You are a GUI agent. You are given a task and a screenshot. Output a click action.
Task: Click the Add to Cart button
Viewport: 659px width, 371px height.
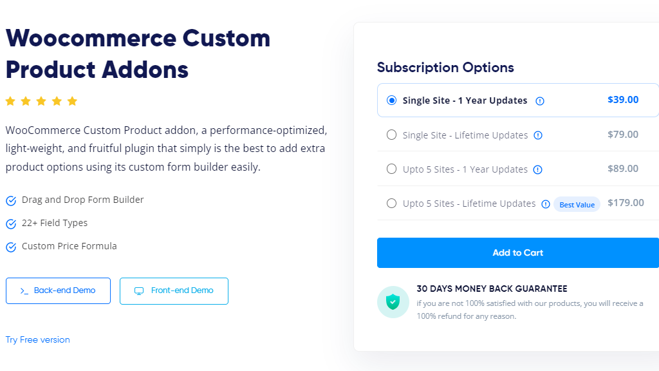518,252
